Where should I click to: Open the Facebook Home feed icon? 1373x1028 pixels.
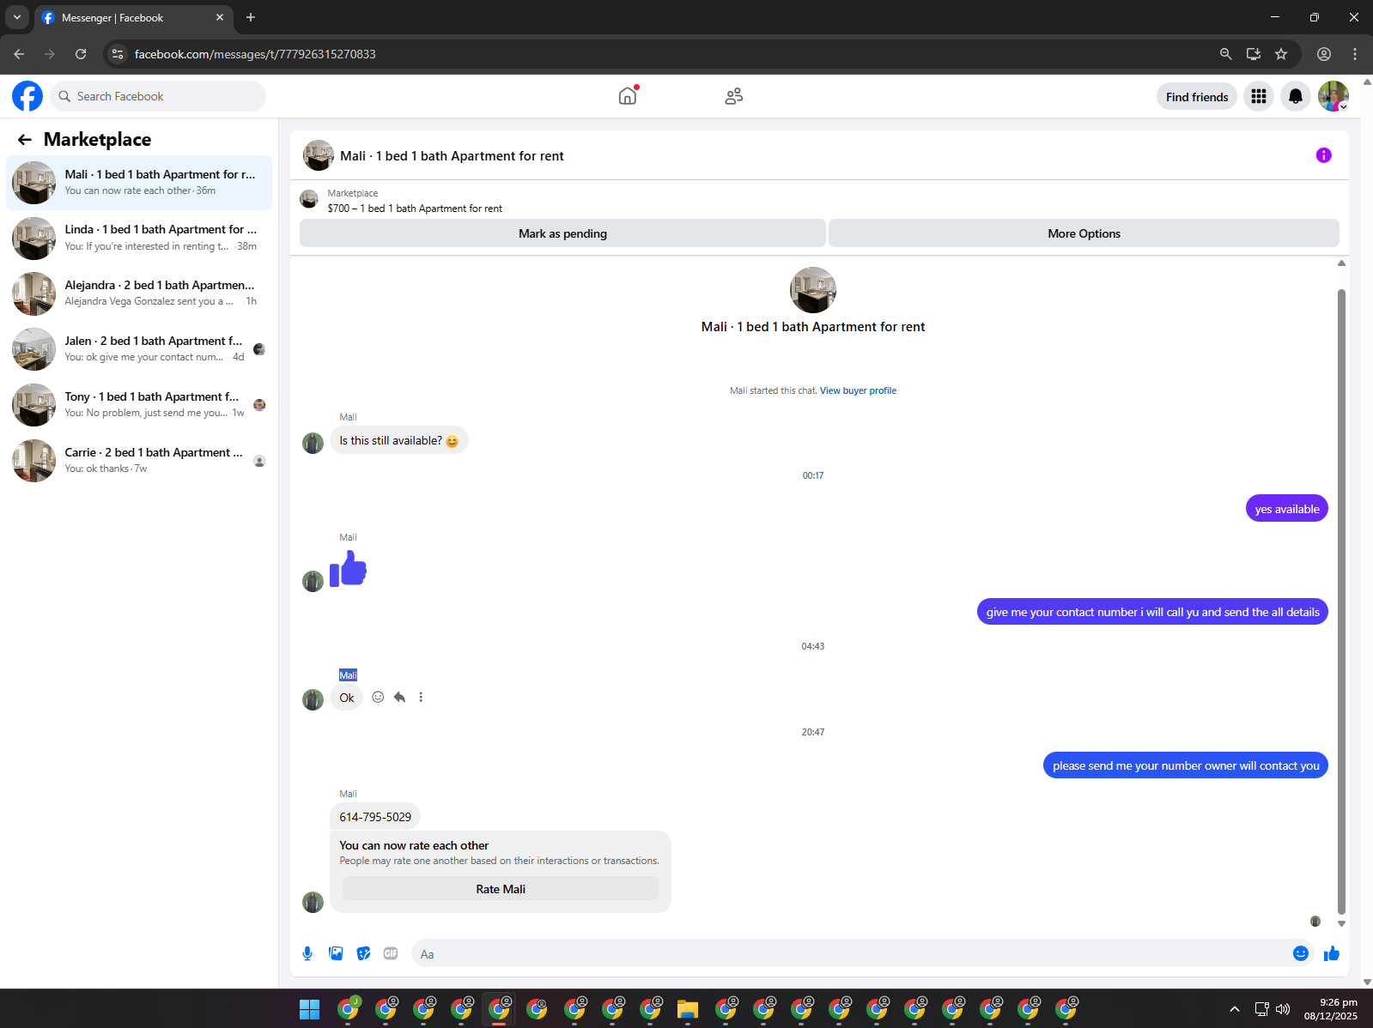click(628, 96)
